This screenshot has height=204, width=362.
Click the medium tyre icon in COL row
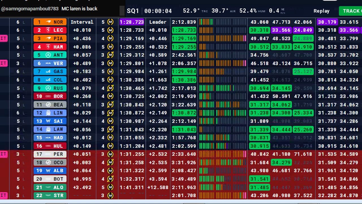pos(111,80)
